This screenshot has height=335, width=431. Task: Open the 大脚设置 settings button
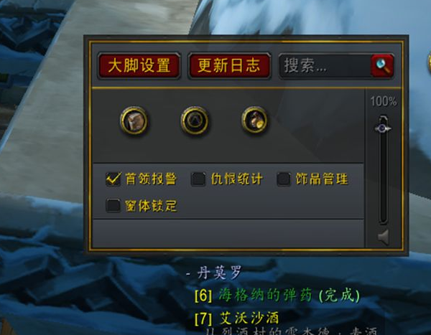click(139, 66)
